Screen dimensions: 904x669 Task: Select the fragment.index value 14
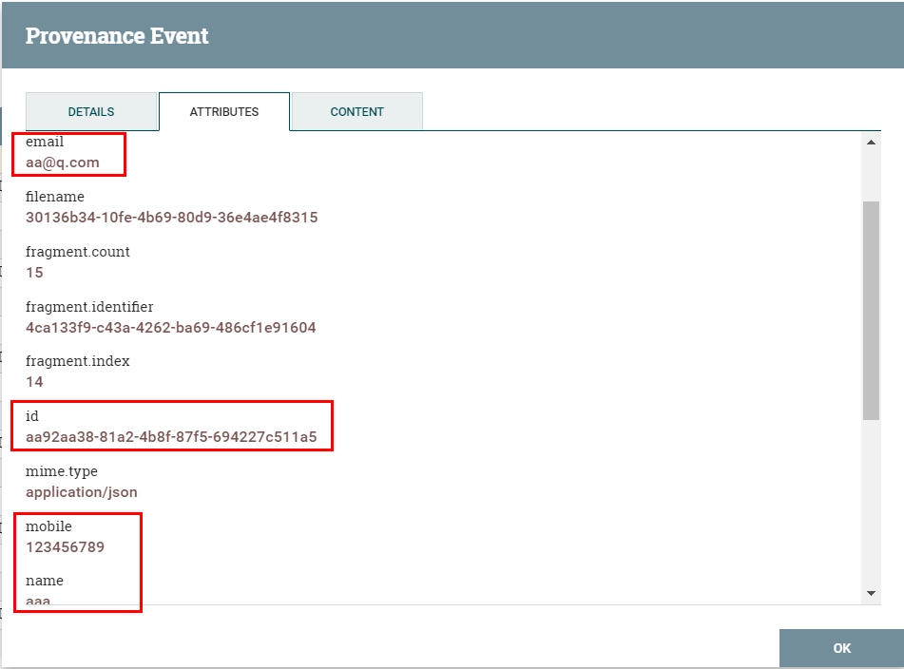[34, 381]
